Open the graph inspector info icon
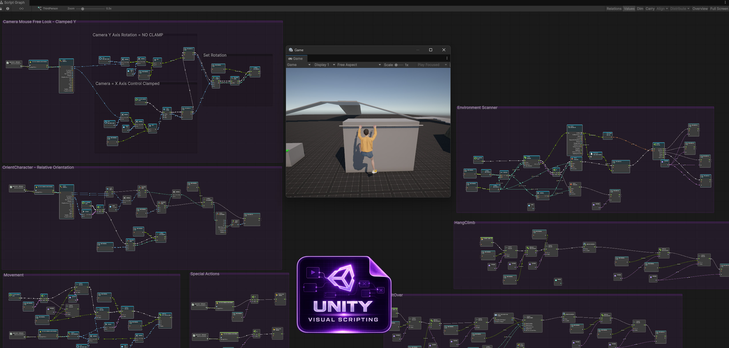The height and width of the screenshot is (348, 729). click(x=8, y=9)
